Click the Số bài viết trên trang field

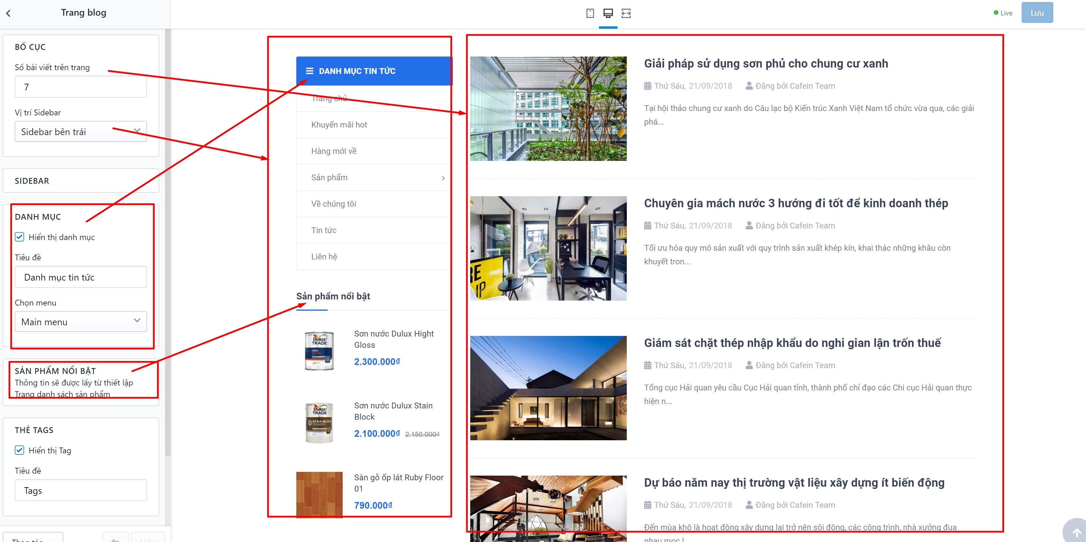point(81,87)
